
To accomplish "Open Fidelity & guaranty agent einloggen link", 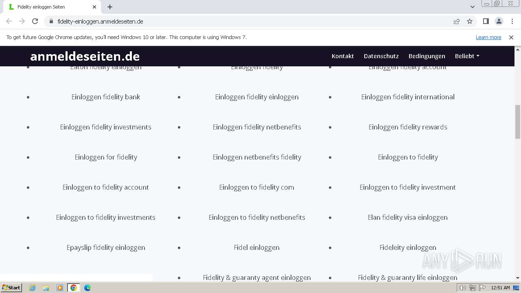I will [x=257, y=278].
